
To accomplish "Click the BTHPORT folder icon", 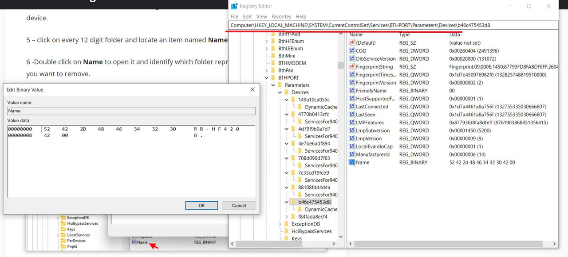I will coord(273,77).
